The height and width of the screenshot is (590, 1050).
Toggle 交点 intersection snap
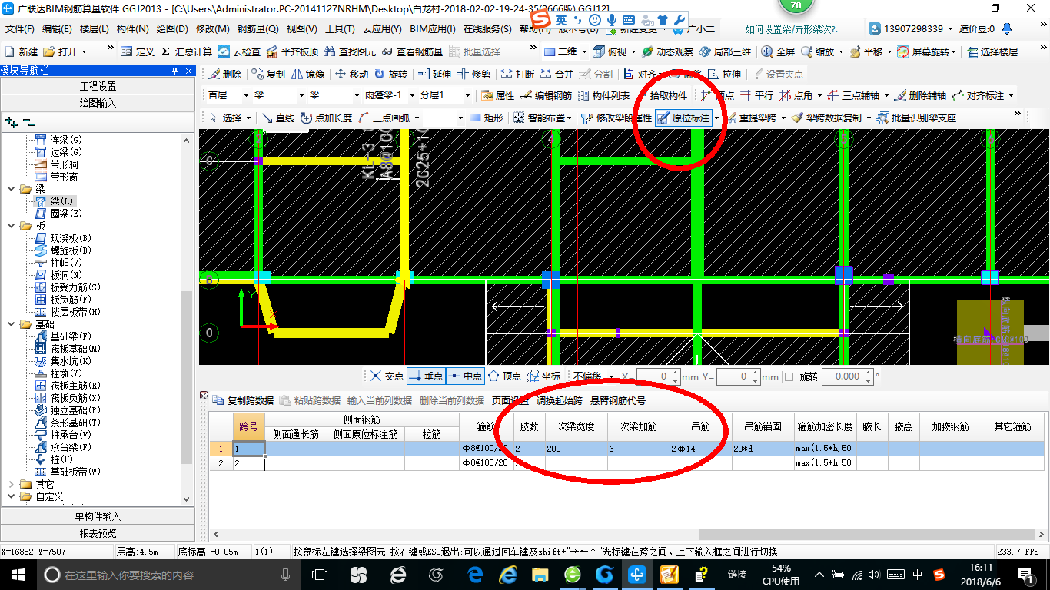point(386,376)
